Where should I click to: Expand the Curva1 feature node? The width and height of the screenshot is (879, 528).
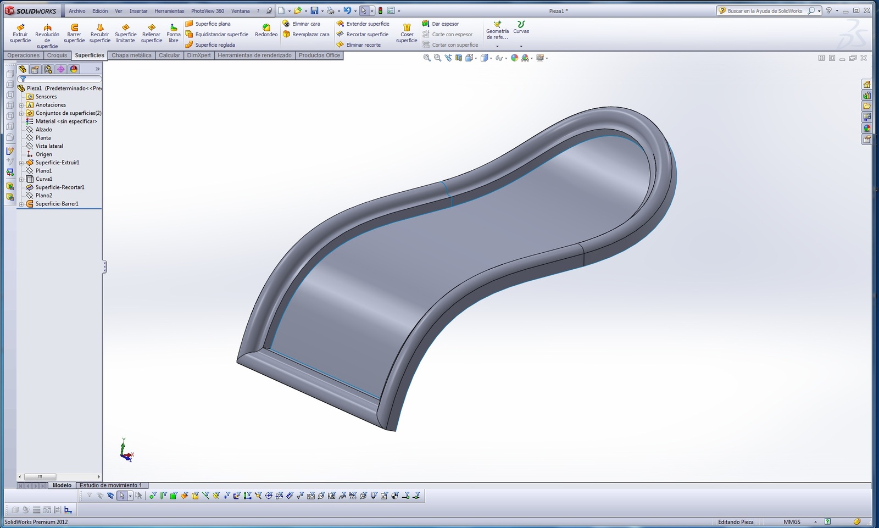click(21, 179)
